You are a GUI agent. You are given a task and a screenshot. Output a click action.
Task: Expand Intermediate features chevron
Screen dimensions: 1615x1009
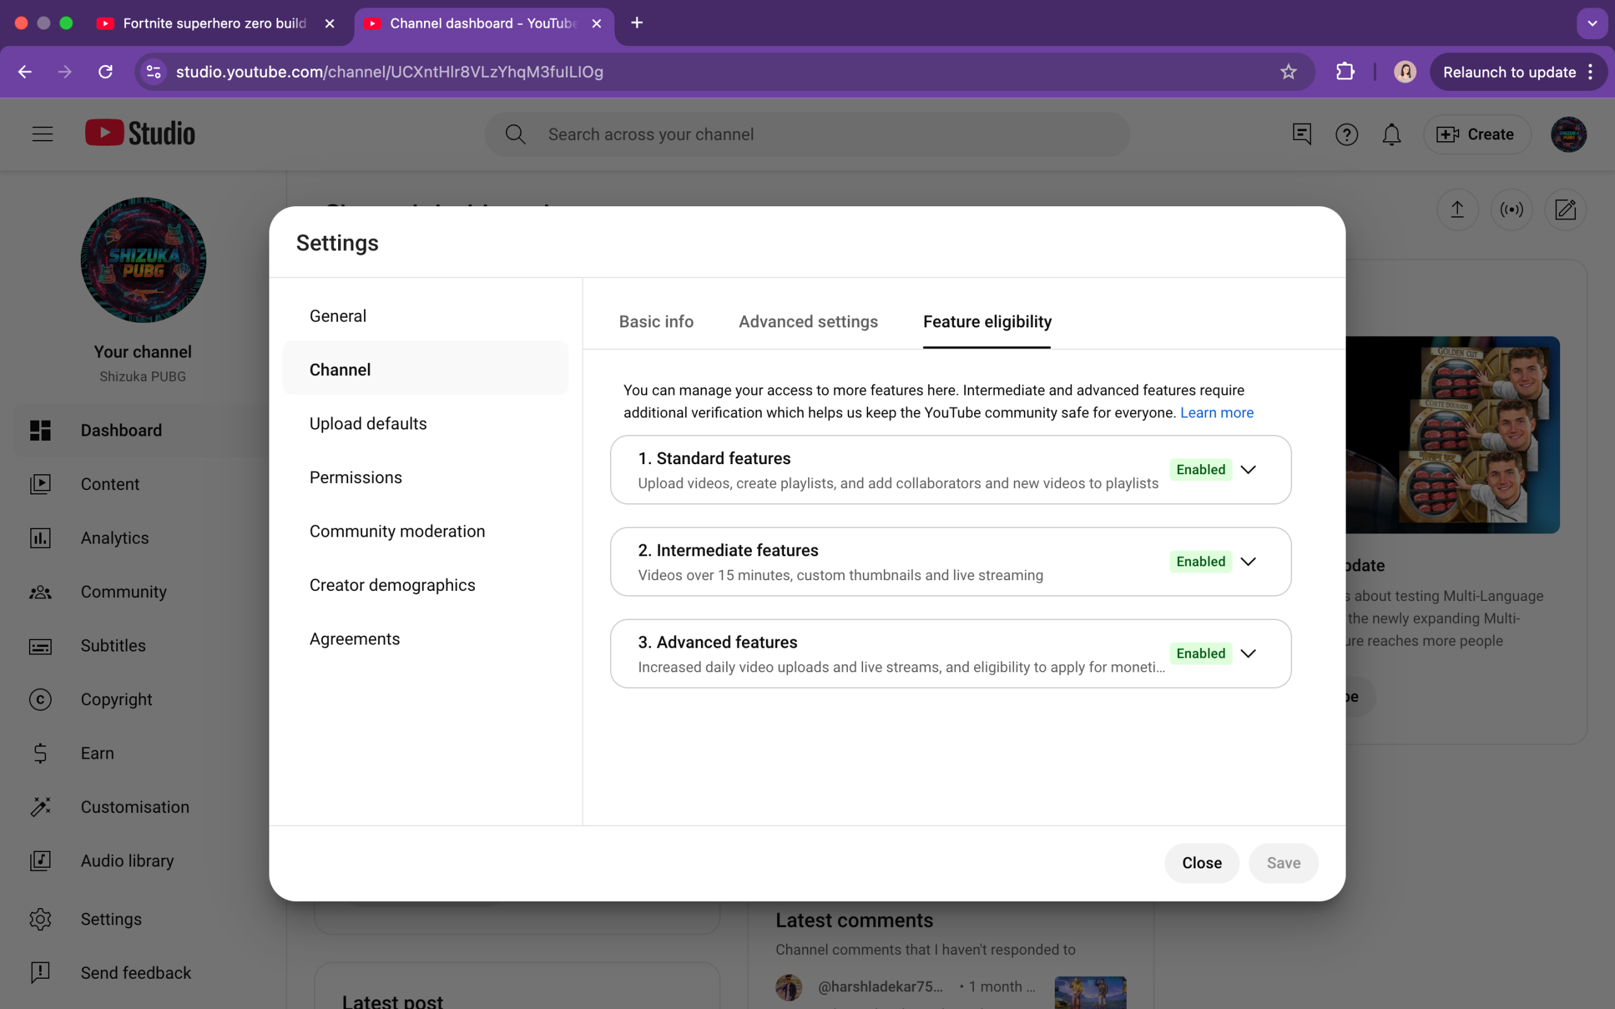tap(1248, 561)
